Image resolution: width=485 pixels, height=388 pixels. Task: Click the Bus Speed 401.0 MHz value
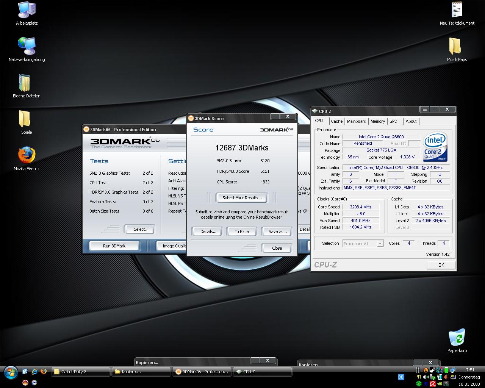coord(361,221)
